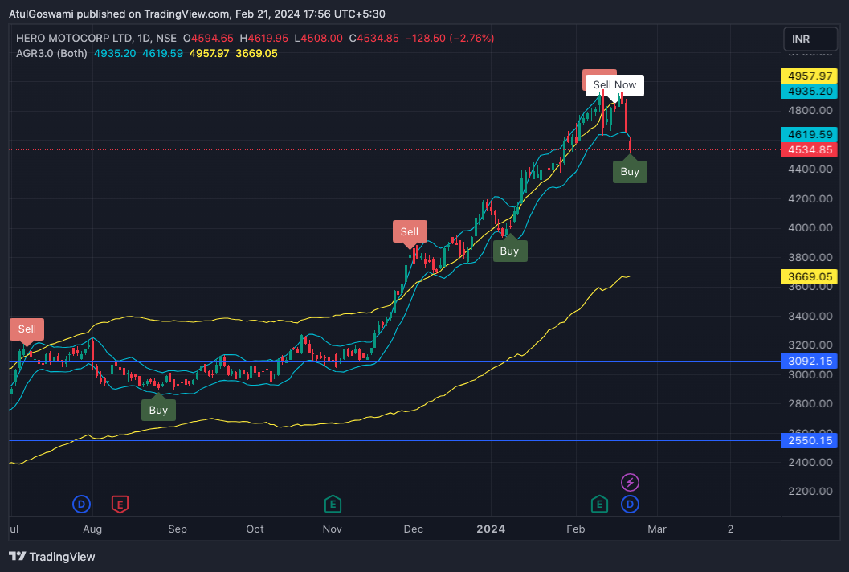Image resolution: width=849 pixels, height=572 pixels.
Task: Click the 3800.00 price scale value
Action: [x=810, y=257]
